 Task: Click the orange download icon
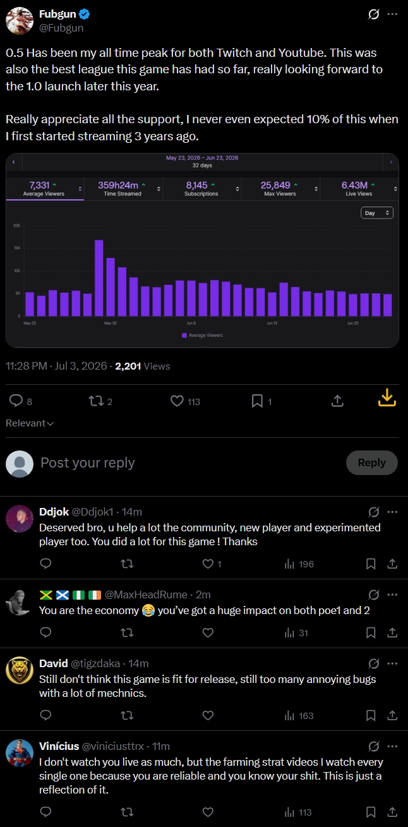click(387, 397)
